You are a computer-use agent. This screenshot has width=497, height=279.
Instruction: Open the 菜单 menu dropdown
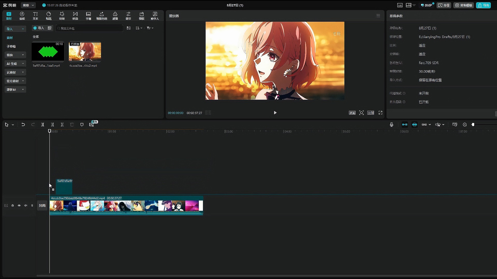pyautogui.click(x=28, y=5)
